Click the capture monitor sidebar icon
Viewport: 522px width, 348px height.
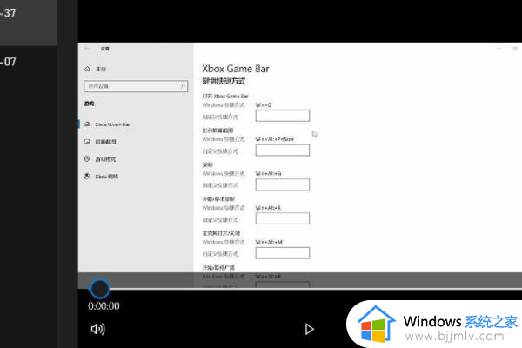point(87,142)
